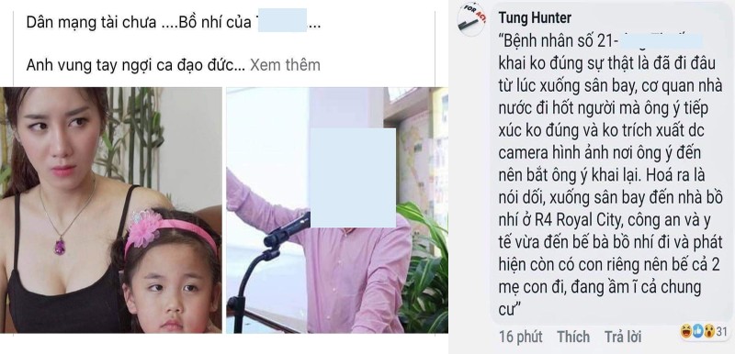Open the photo of man in pink shirt
Image resolution: width=735 pixels, height=354 pixels.
[336, 210]
